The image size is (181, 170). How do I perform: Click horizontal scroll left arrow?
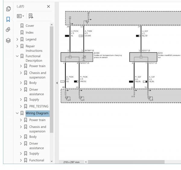click(x=86, y=162)
